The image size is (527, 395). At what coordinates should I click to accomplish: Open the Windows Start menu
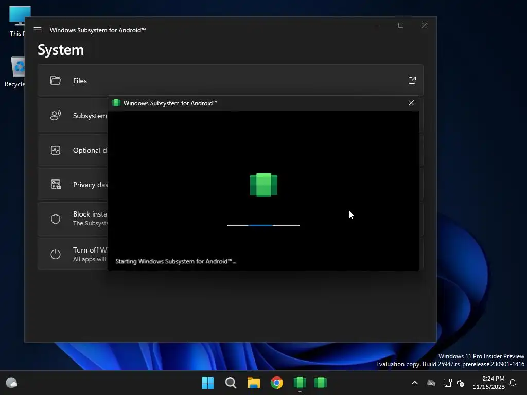coord(208,383)
